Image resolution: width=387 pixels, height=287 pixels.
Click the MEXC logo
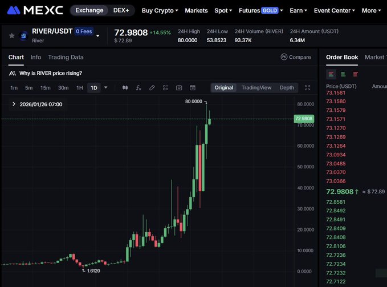click(35, 10)
